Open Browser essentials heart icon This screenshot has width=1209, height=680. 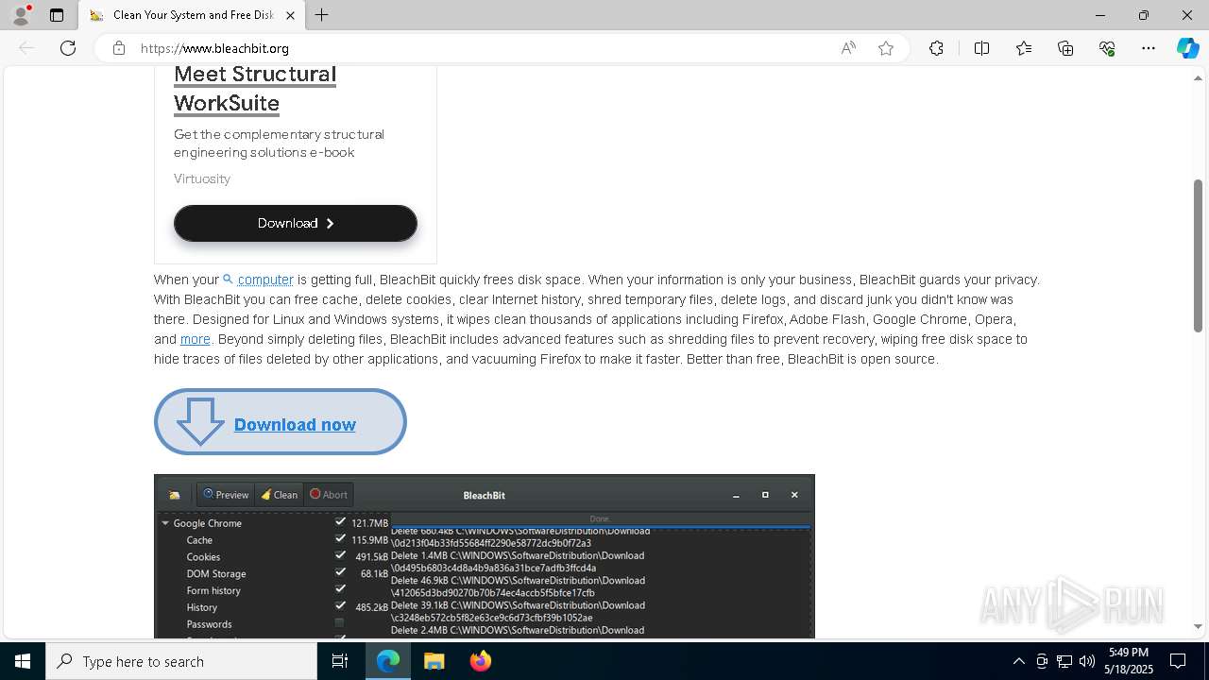(x=1107, y=48)
